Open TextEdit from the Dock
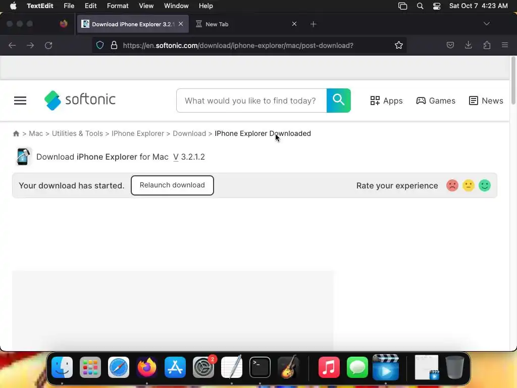 [x=231, y=367]
